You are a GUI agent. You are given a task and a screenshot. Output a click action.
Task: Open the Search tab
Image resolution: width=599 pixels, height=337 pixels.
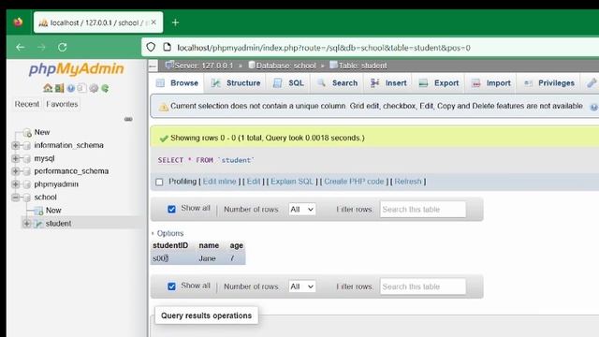pos(338,83)
